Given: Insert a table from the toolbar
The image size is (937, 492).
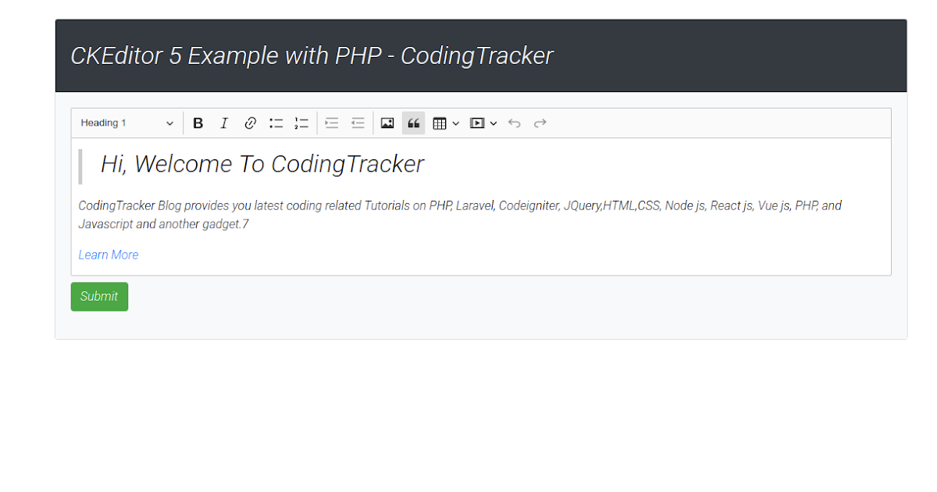Looking at the screenshot, I should (x=440, y=123).
